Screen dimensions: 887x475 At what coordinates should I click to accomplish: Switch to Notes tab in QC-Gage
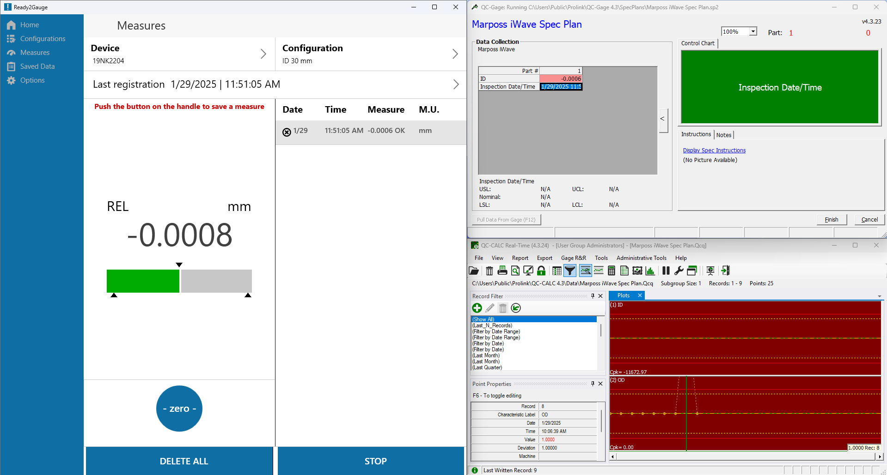click(724, 135)
